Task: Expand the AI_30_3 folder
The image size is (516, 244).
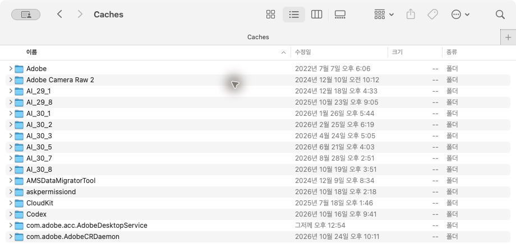Action: [x=11, y=135]
